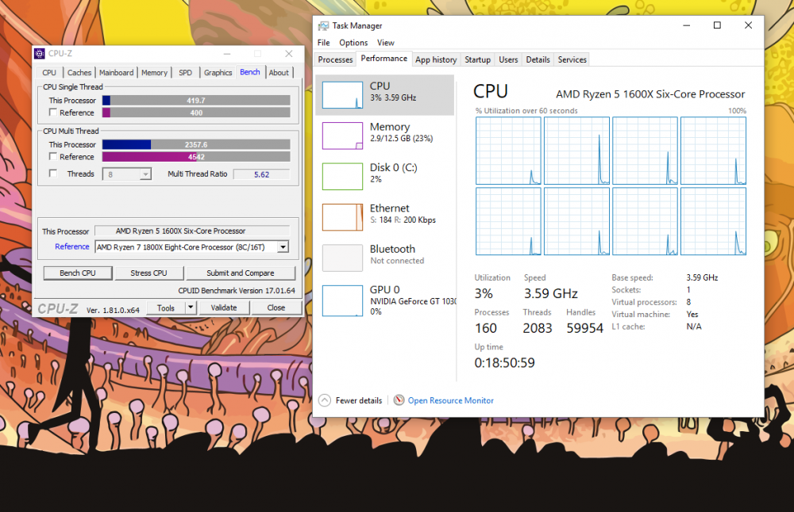Open the About tab in CPU-Z

coord(279,73)
